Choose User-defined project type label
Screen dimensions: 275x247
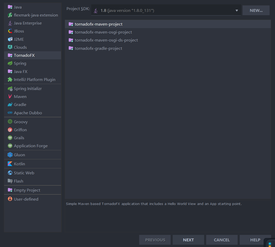(26, 199)
